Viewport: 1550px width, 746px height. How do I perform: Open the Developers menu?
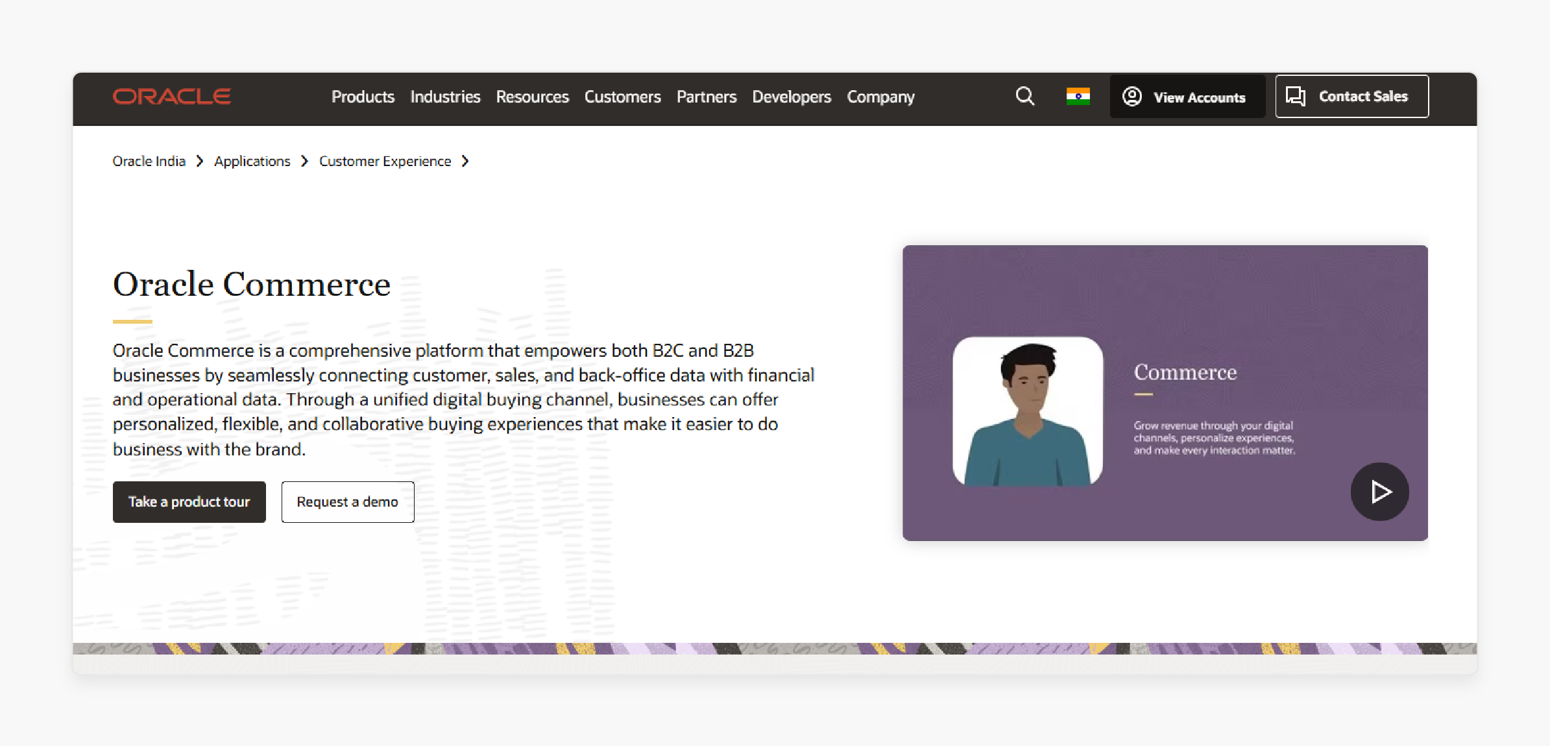791,97
